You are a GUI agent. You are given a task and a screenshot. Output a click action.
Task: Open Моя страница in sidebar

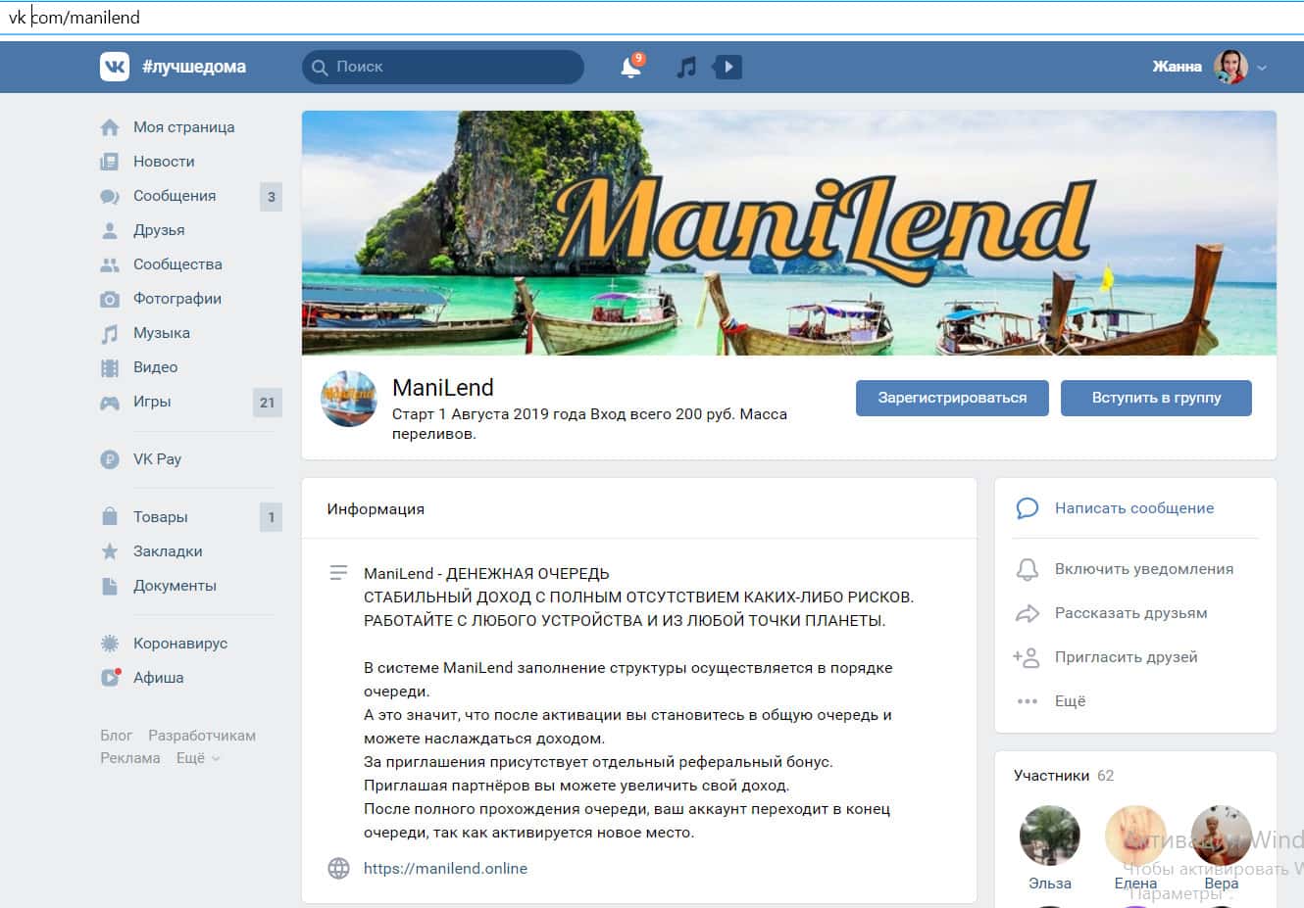[x=184, y=127]
